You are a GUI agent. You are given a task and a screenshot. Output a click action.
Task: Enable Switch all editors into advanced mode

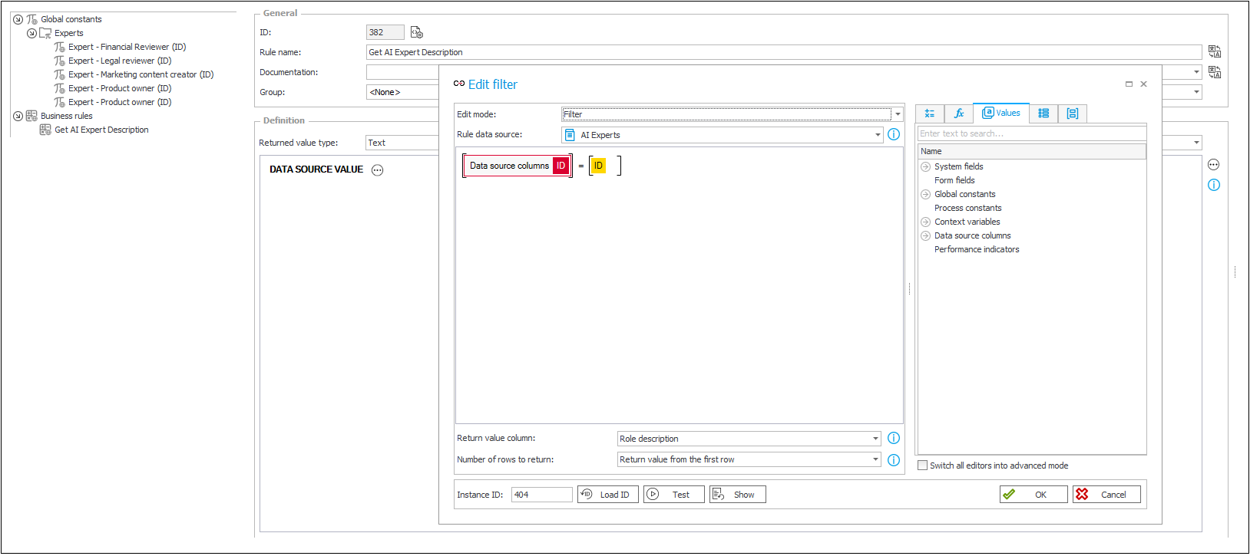pos(923,466)
